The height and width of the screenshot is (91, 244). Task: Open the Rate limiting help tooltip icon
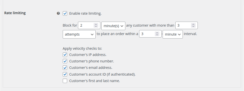58,13
